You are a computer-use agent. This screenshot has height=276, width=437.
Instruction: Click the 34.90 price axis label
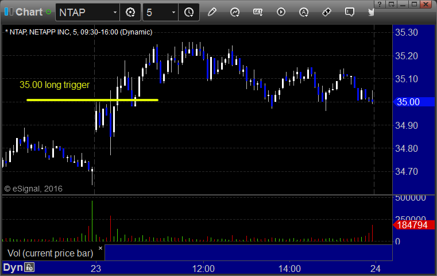(x=407, y=125)
